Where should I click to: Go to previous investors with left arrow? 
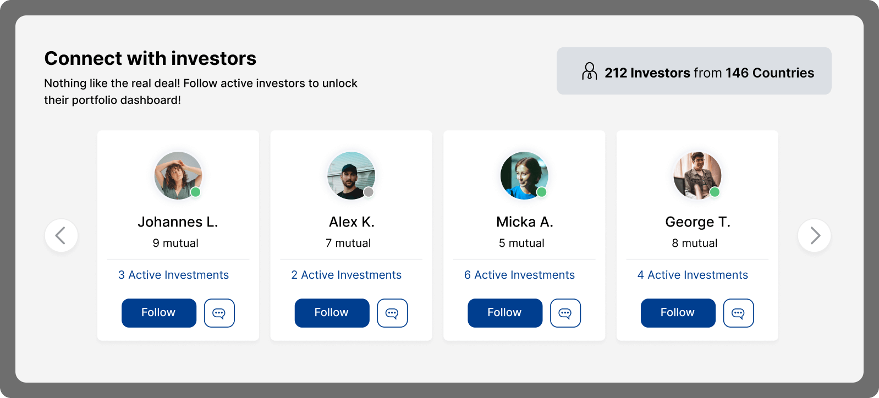tap(61, 235)
